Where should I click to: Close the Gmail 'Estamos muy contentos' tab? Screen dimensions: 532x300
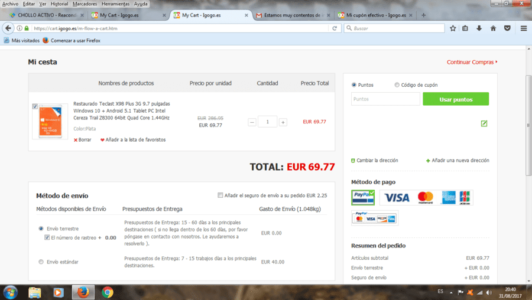[329, 15]
